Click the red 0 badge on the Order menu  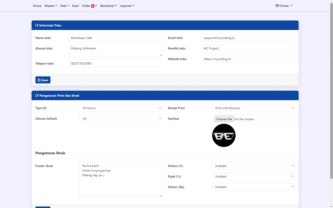point(92,6)
